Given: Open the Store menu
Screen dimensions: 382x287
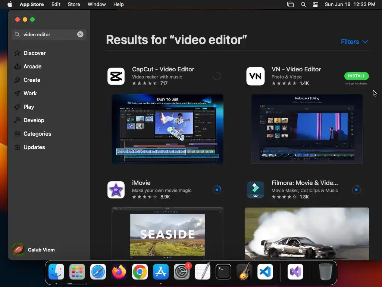Looking at the screenshot, I should pos(74,4).
